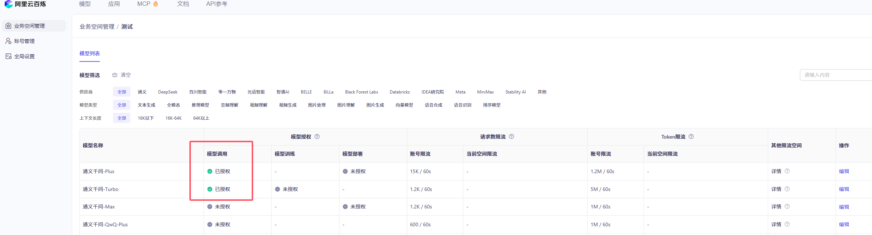
Task: Switch to the 模型列表 tab
Action: (x=90, y=53)
